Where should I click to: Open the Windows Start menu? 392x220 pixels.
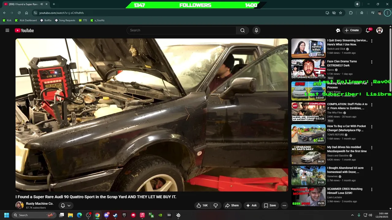coord(6,215)
